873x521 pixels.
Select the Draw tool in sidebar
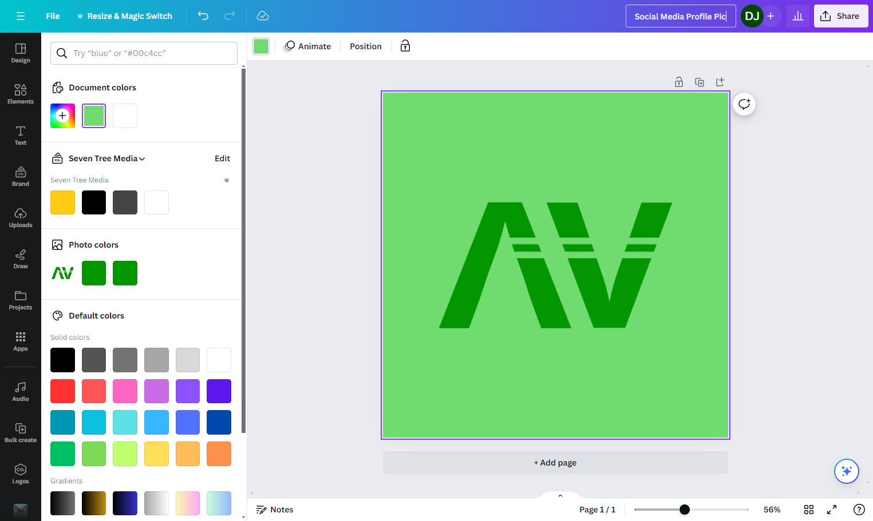[x=21, y=259]
